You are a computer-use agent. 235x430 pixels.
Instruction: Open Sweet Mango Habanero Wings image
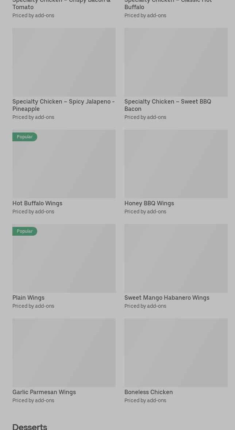[176, 258]
